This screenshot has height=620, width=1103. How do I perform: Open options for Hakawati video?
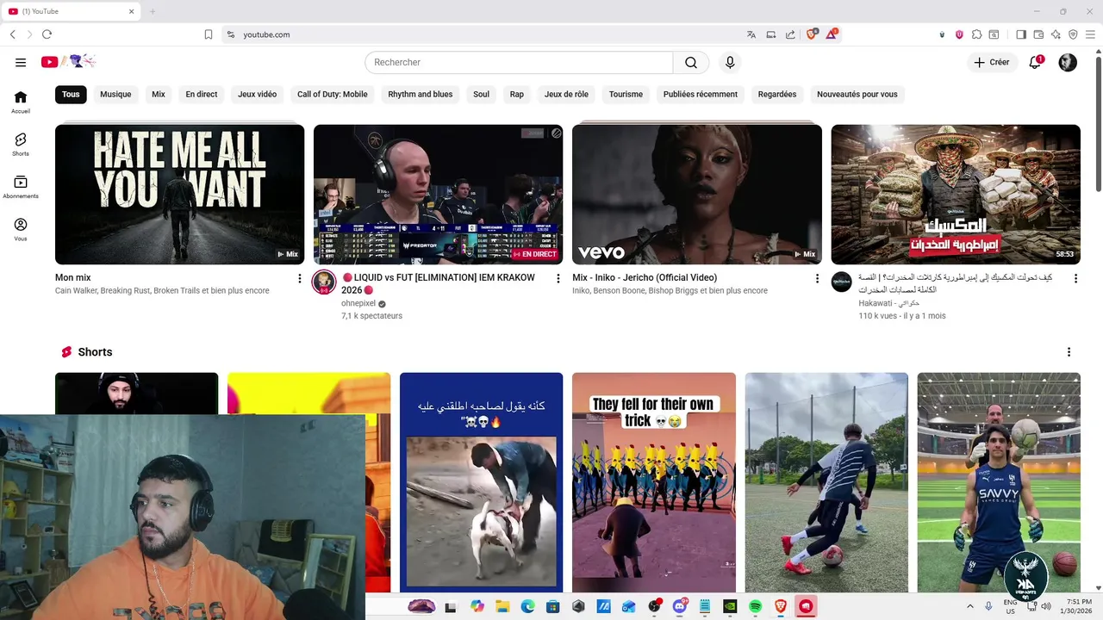pyautogui.click(x=1075, y=278)
